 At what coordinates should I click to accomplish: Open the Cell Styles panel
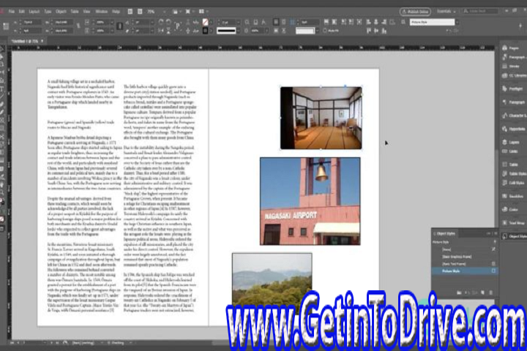tap(513, 183)
